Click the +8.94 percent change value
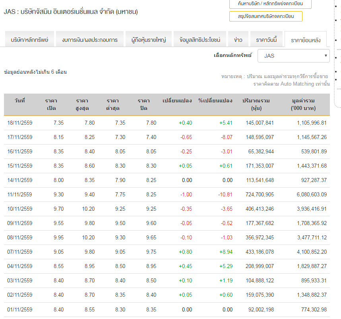 [226, 252]
